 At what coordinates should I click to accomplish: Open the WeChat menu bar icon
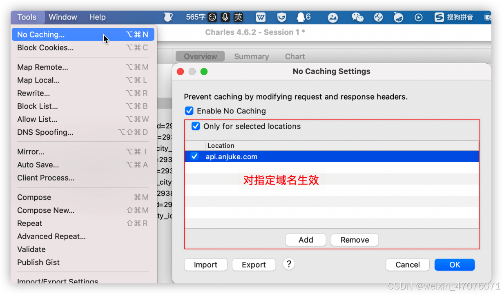pos(357,17)
